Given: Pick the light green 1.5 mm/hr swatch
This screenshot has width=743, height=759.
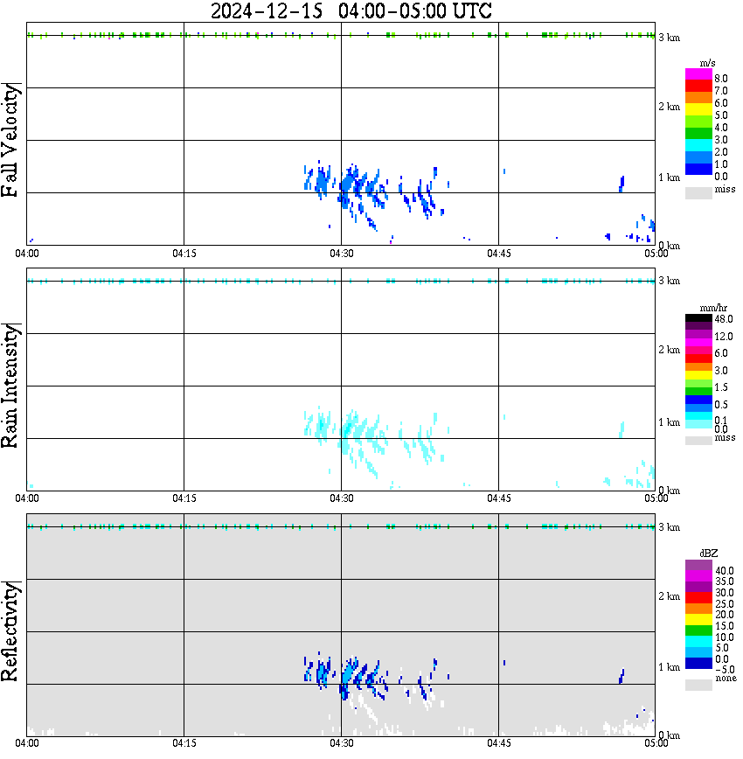Looking at the screenshot, I should click(x=698, y=383).
